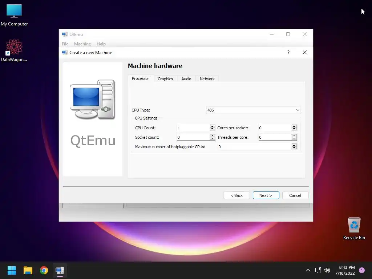
Task: Maximize the QtEmu window
Action: (288, 35)
